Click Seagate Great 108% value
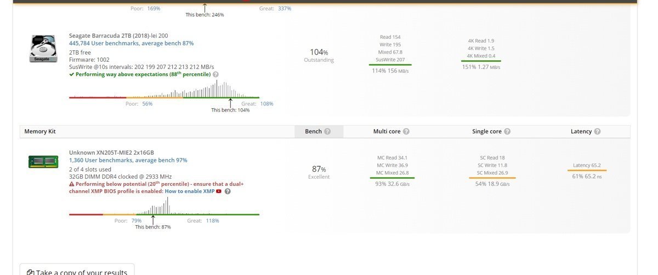This screenshot has height=275, width=658. tap(266, 104)
